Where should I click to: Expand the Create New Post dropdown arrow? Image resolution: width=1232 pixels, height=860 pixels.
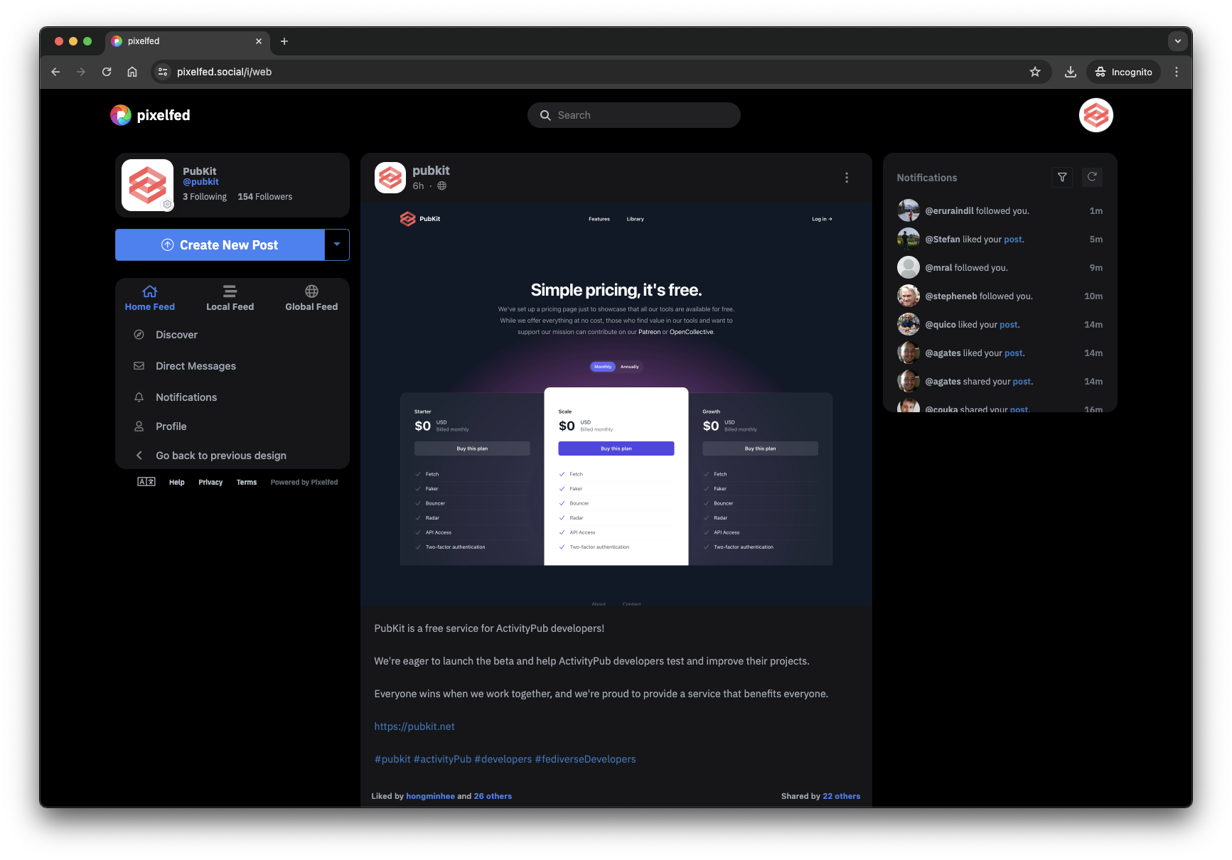click(337, 245)
